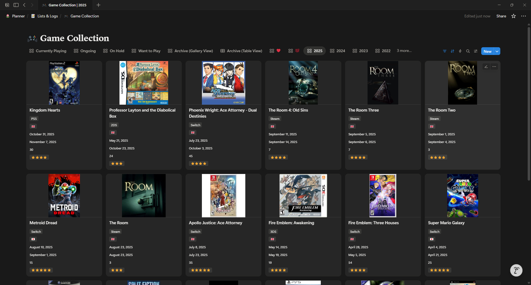Open the help assistant floating button

(x=516, y=270)
